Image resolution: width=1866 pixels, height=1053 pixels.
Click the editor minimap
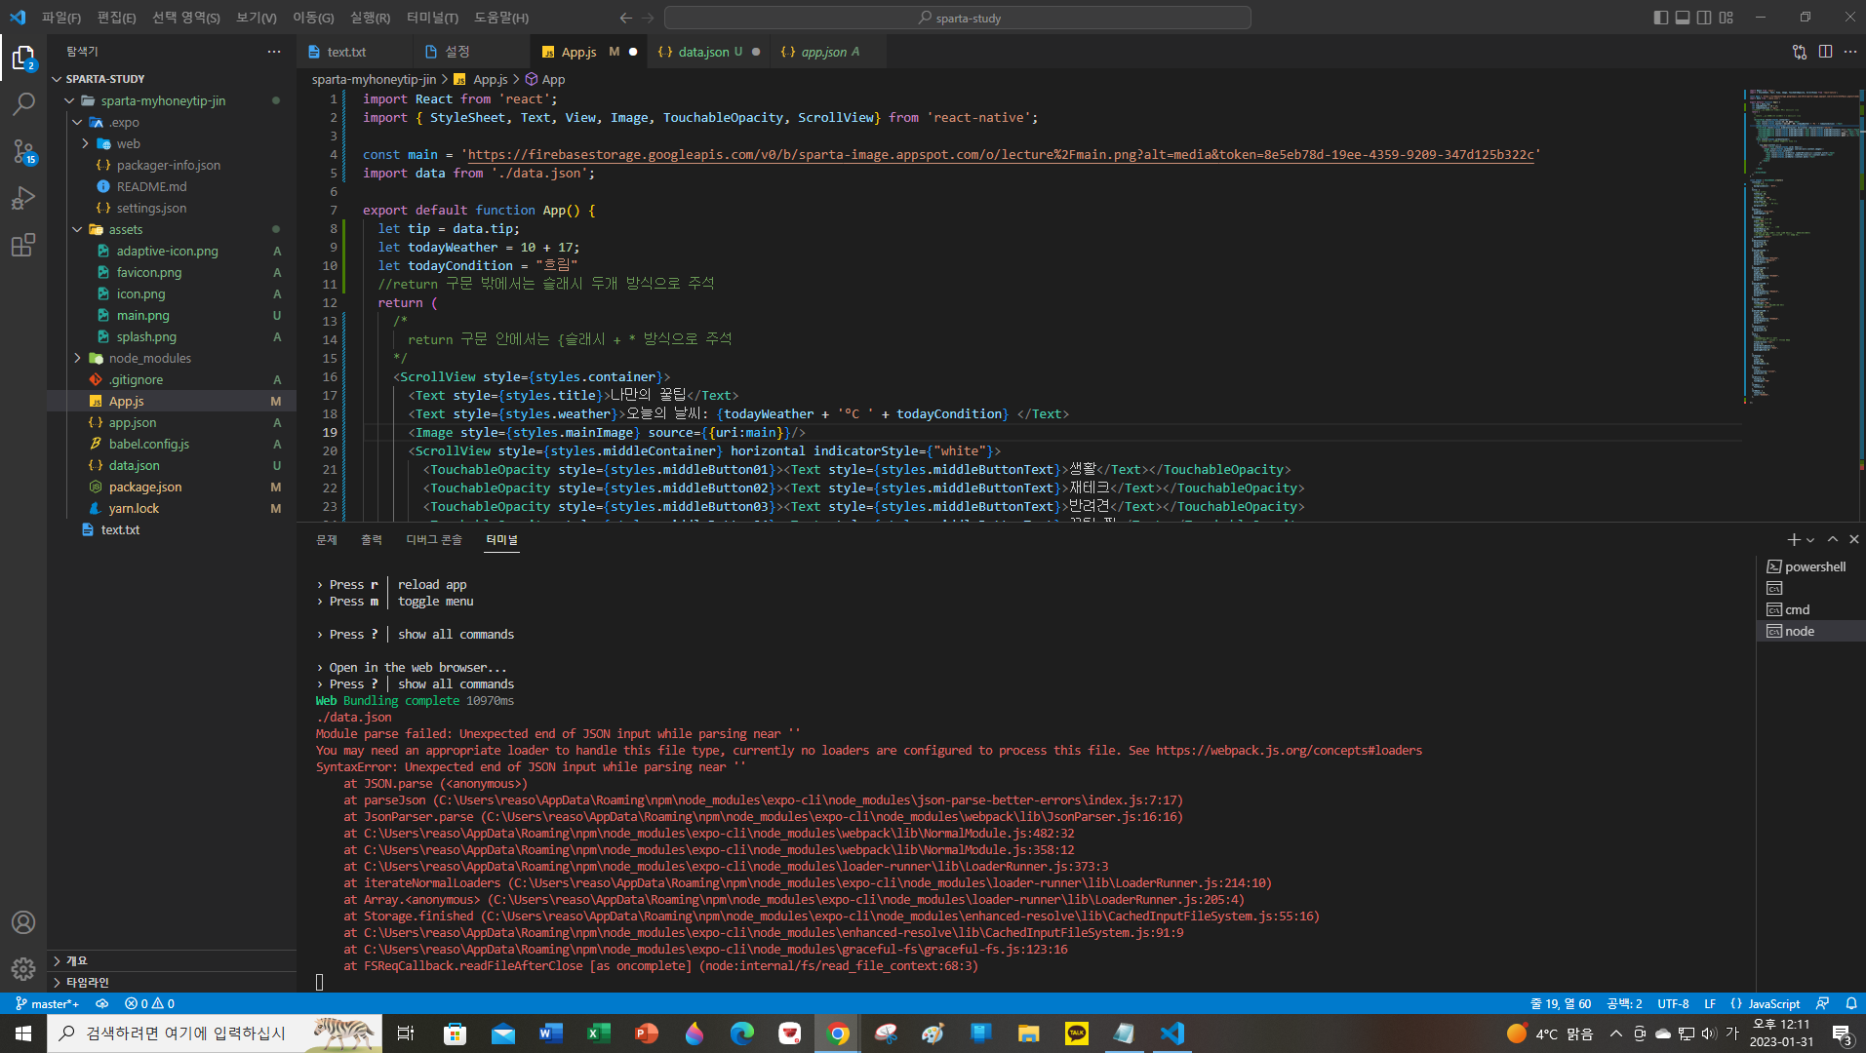pos(1804,246)
